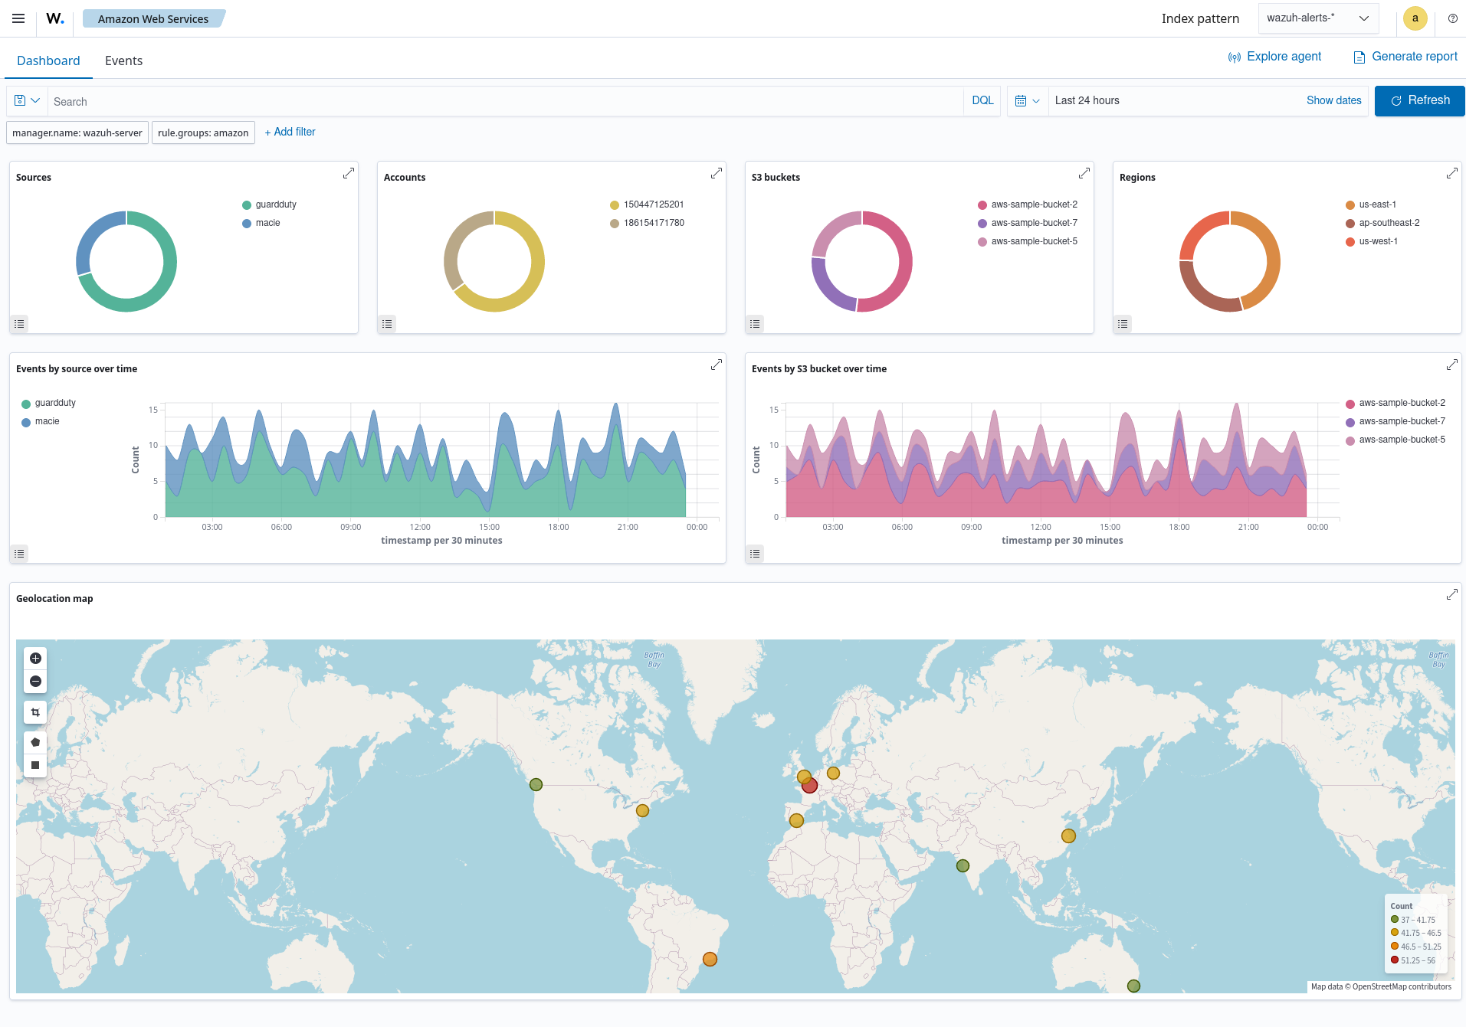1466x1027 pixels.
Task: Open the saved query dropdown beside the search bar
Action: click(26, 100)
